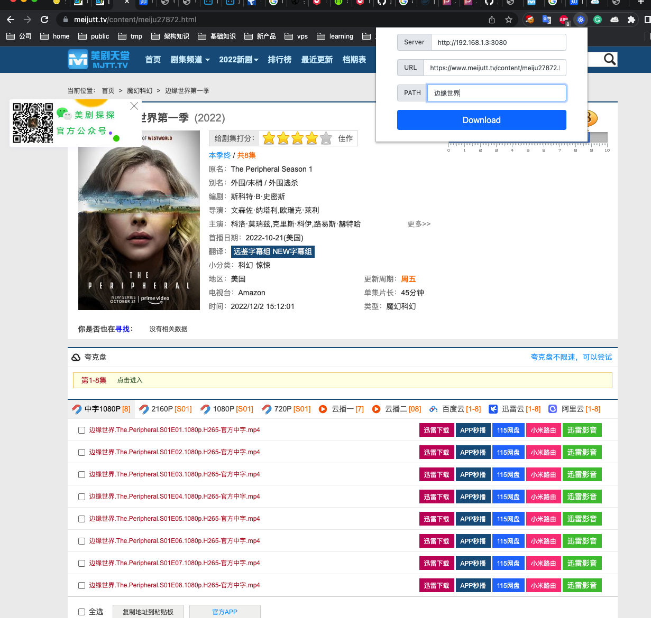Click the 魔幻科幻 breadcrumb link
Screen dimensions: 651x618
point(140,91)
